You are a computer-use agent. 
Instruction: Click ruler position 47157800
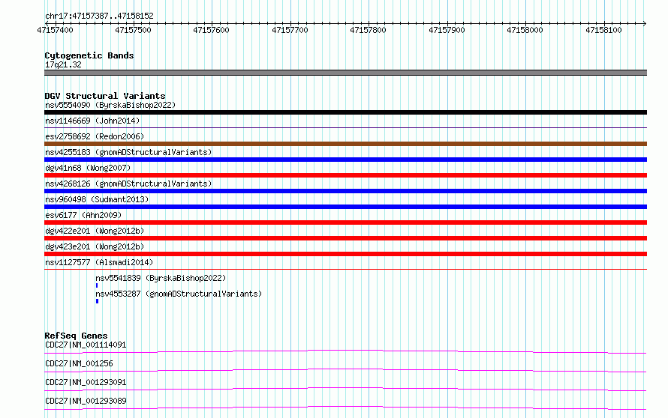(368, 30)
